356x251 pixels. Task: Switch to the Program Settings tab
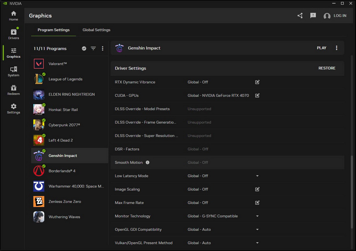pos(54,30)
